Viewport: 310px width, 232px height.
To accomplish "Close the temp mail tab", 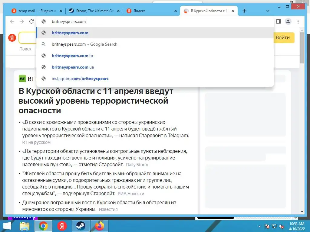I will click(61, 11).
